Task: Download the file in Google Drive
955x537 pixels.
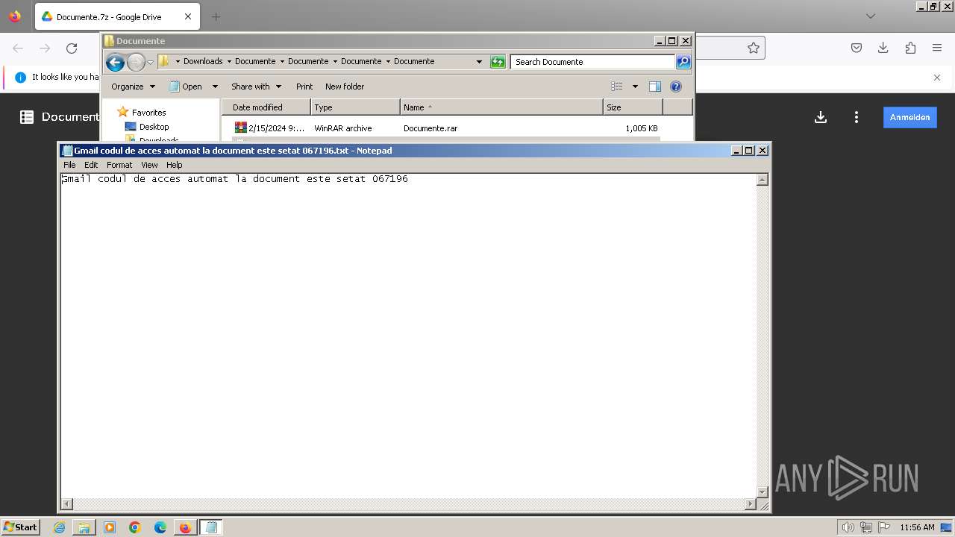Action: 821,117
